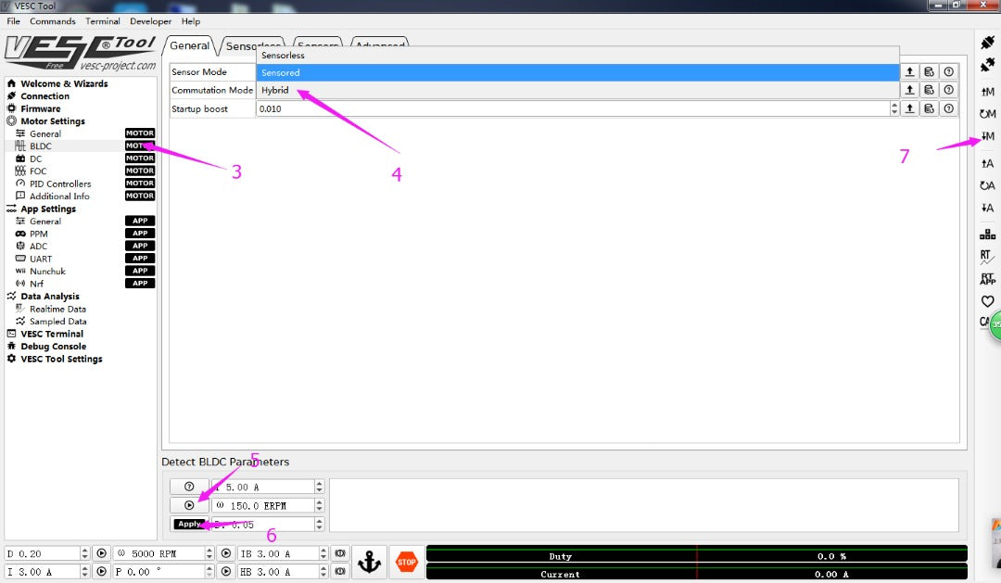Open the Developer menu
Image resolution: width=1001 pixels, height=583 pixels.
[151, 21]
